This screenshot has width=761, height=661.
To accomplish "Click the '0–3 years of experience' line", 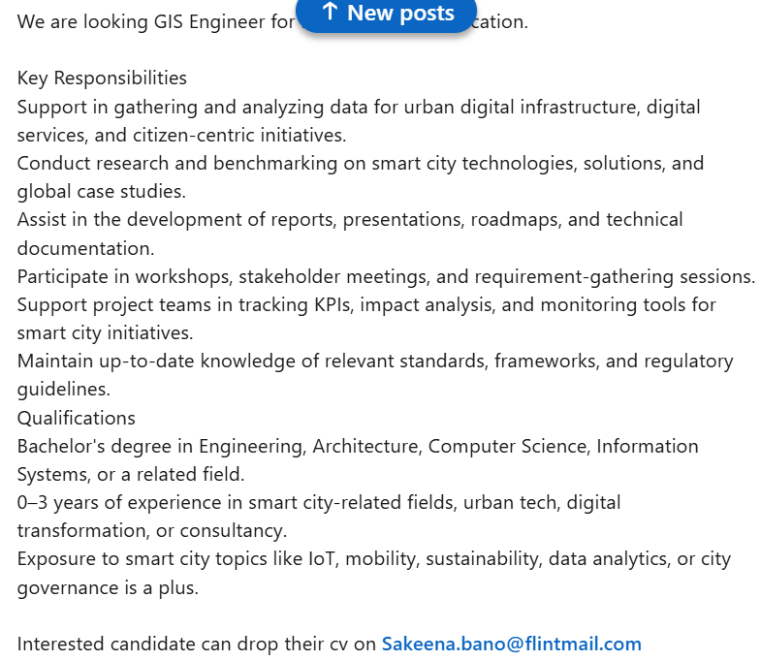I will (319, 503).
